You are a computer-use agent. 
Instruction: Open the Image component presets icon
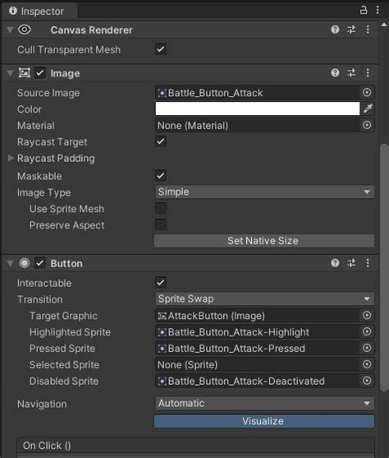click(x=351, y=72)
